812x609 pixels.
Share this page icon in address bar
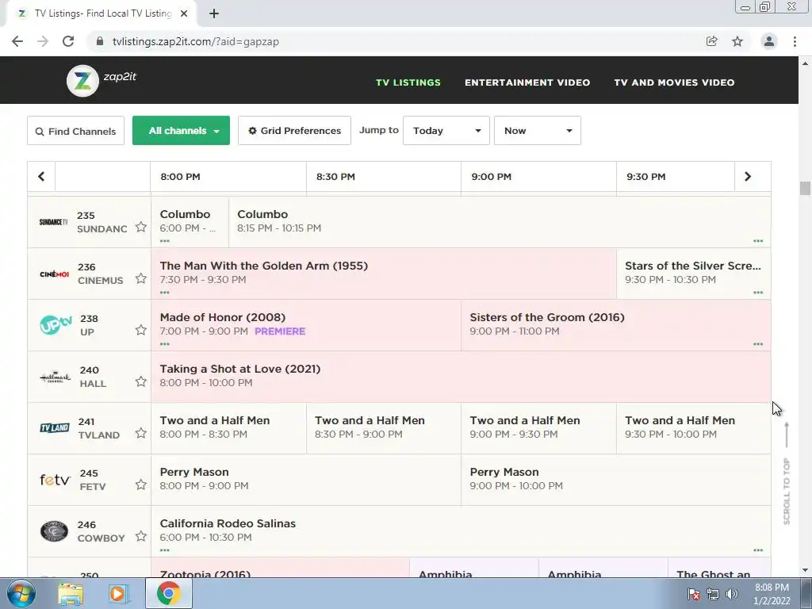pos(712,41)
